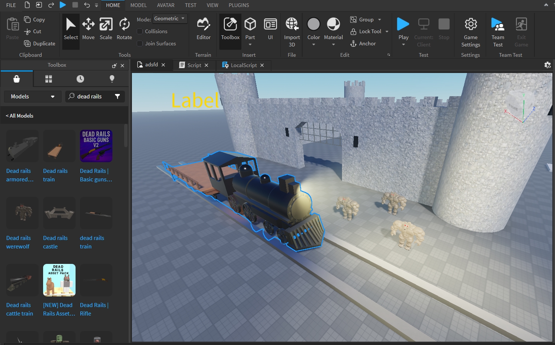Start Team Test
This screenshot has width=555, height=345.
click(x=498, y=32)
